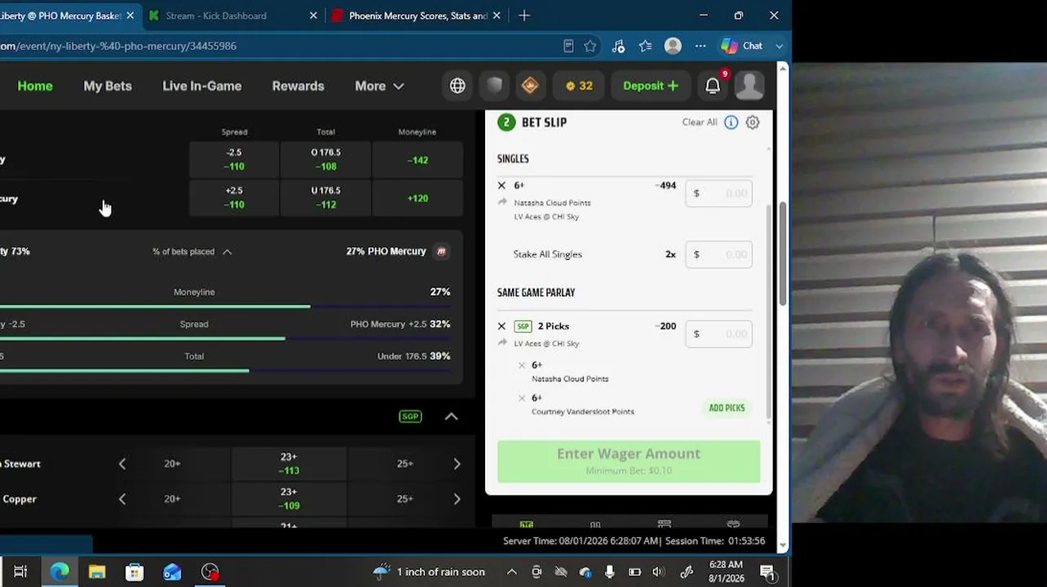The width and height of the screenshot is (1047, 587).
Task: Open bet slip info icon
Action: [731, 122]
